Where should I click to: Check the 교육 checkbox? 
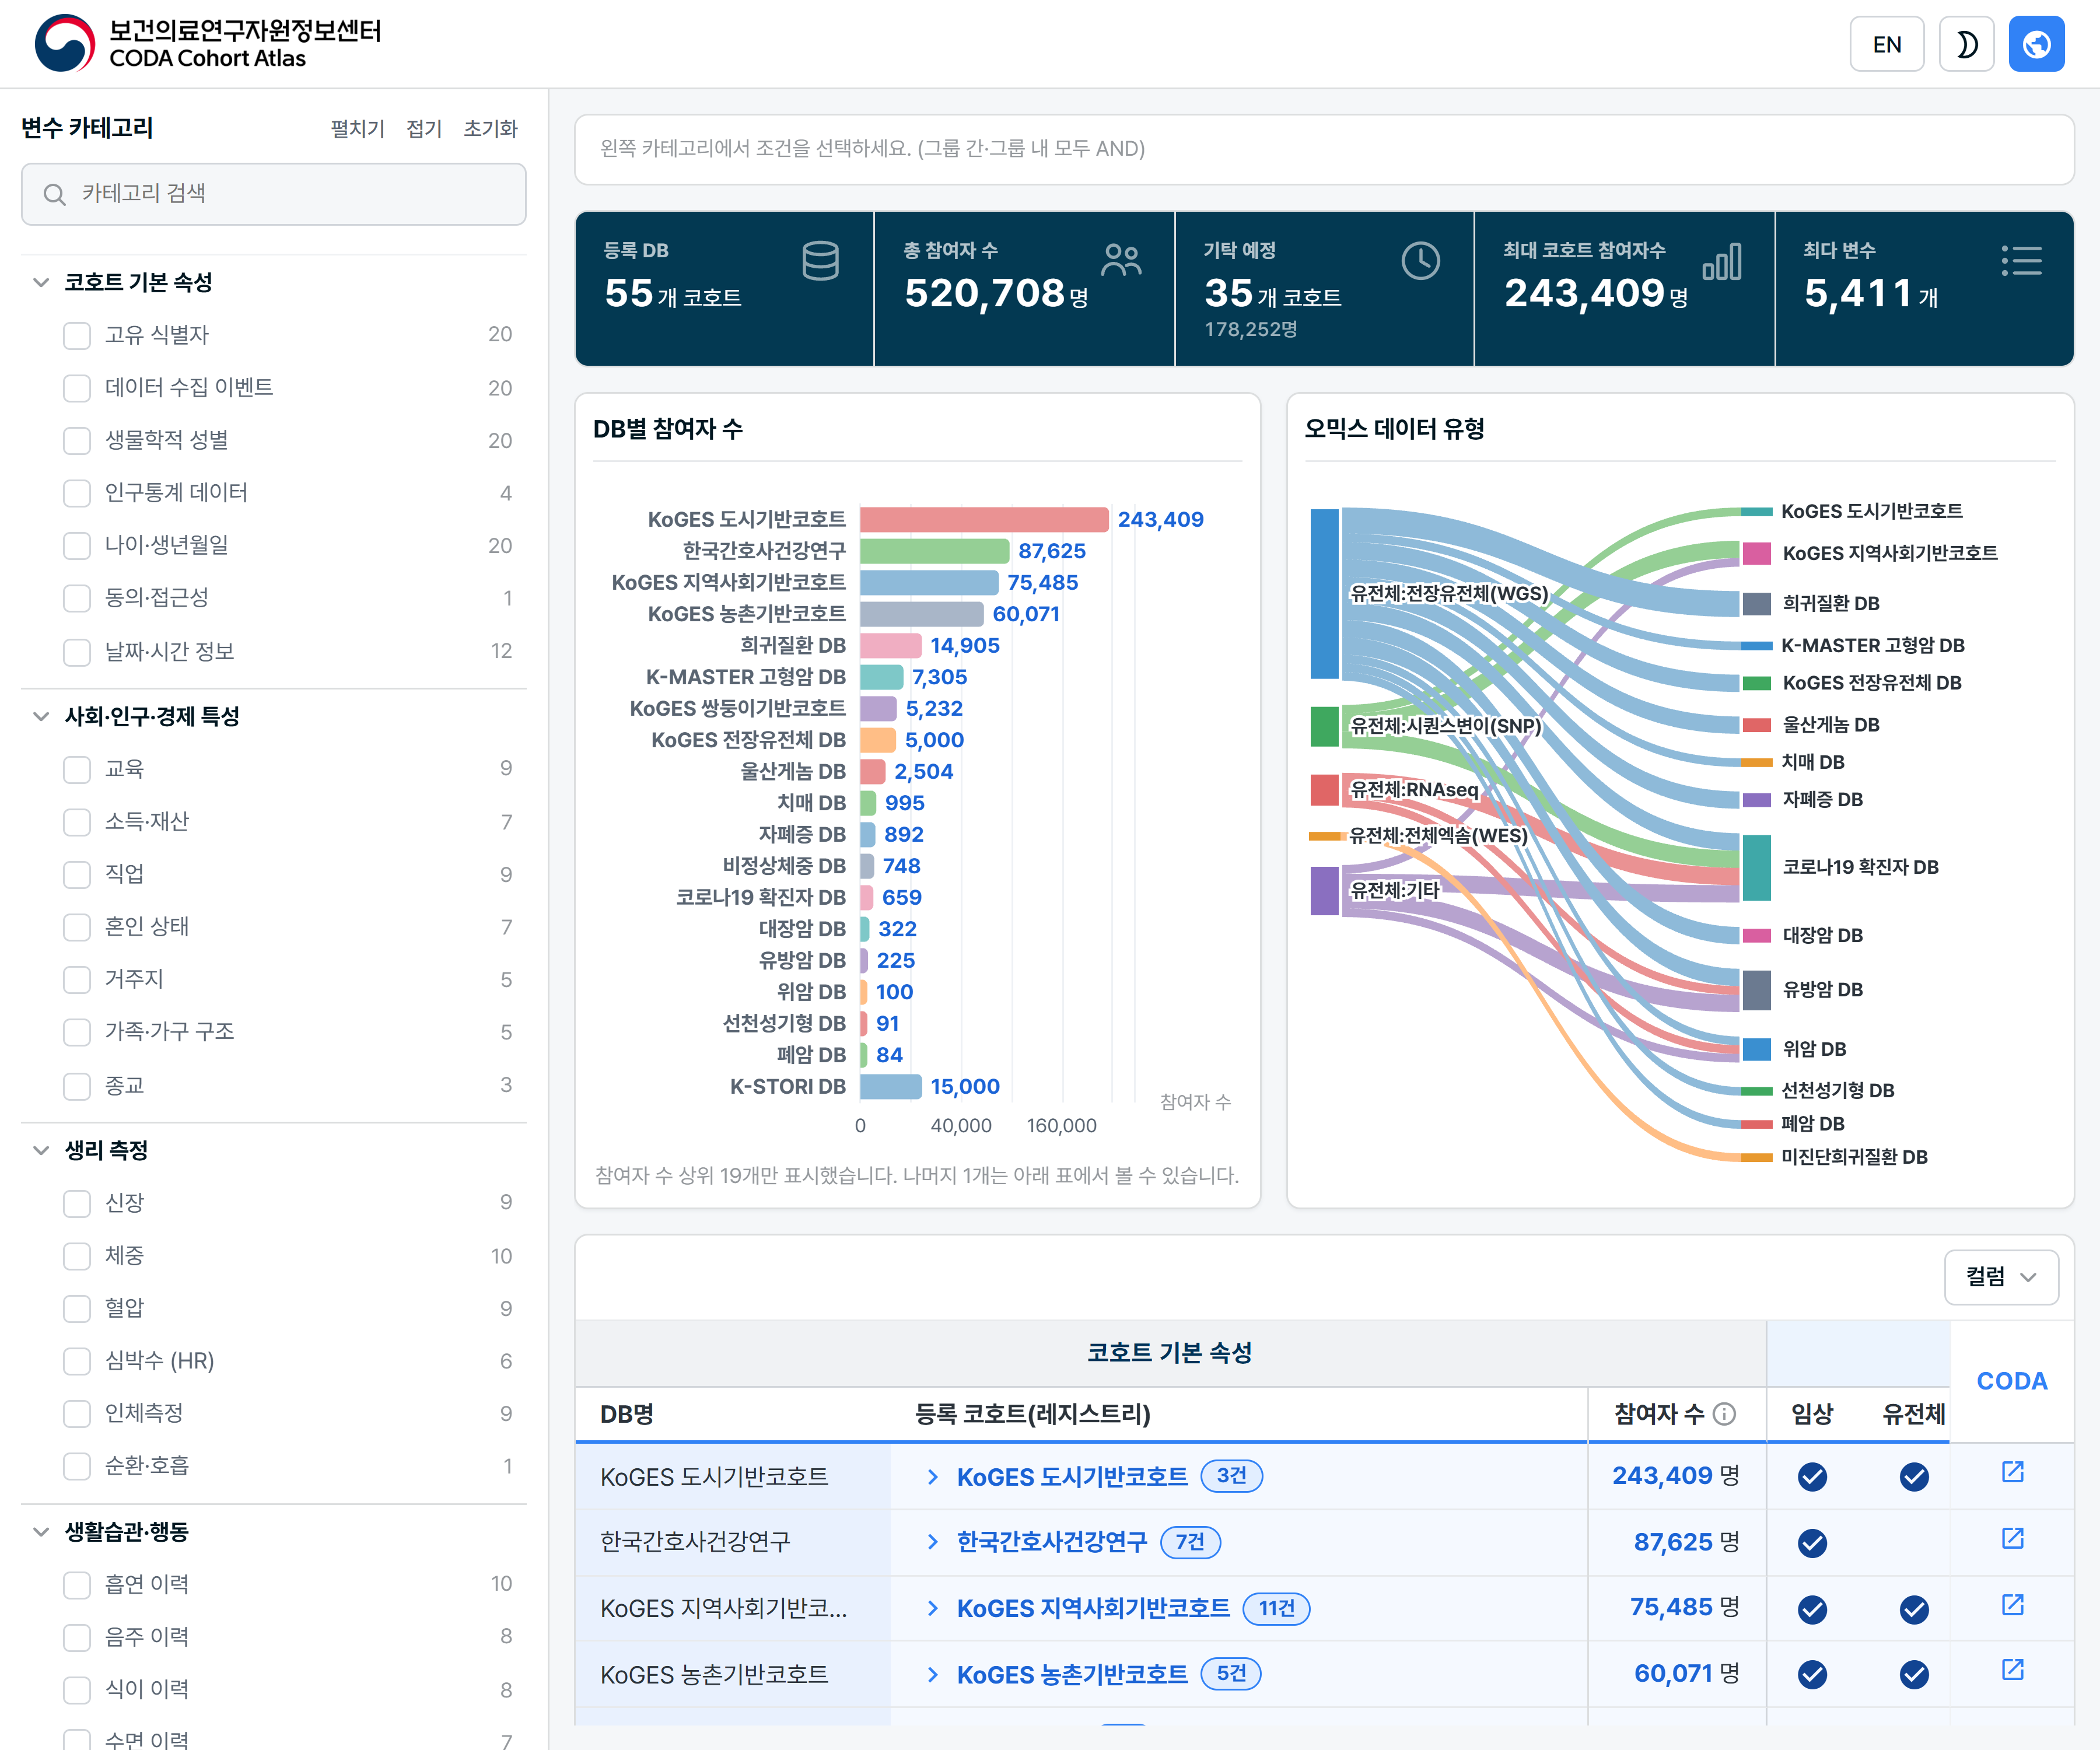tap(77, 769)
